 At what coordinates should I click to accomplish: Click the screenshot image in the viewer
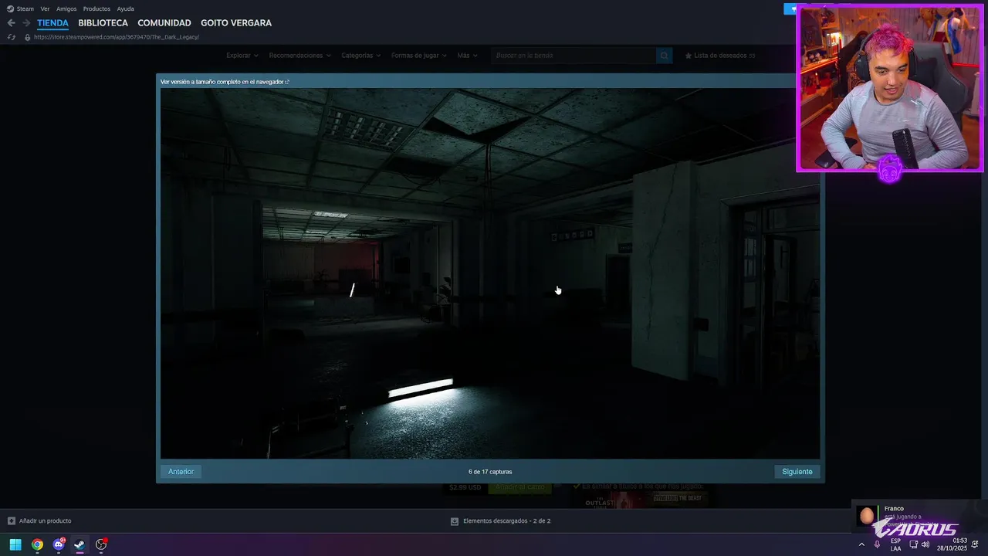(490, 273)
